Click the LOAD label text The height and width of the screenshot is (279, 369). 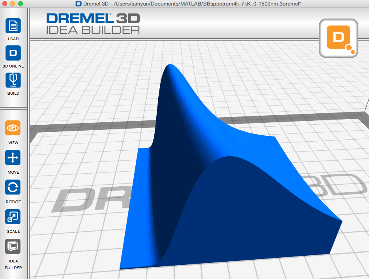(13, 39)
